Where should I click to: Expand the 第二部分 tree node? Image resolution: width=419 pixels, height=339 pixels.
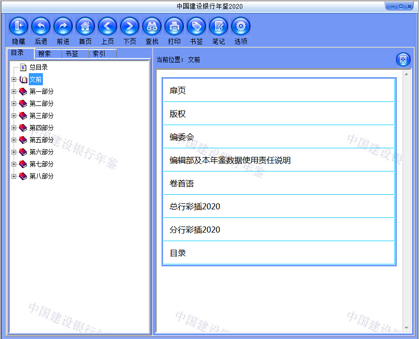(x=14, y=103)
